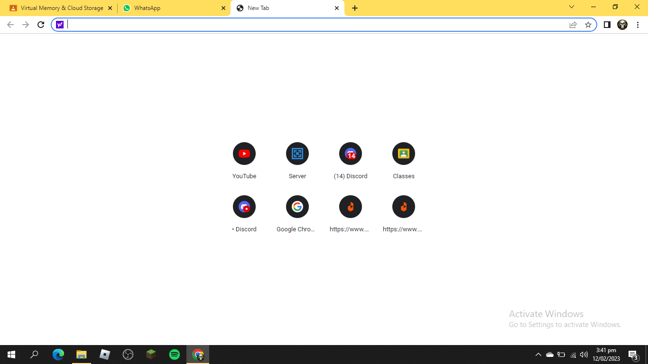Switch to Virtual Memory & Cloud Storage tab
The width and height of the screenshot is (648, 364).
tap(60, 8)
